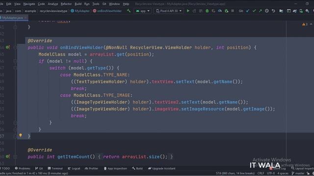
Task: Click Git Rollback undo icon
Action: click(273, 11)
